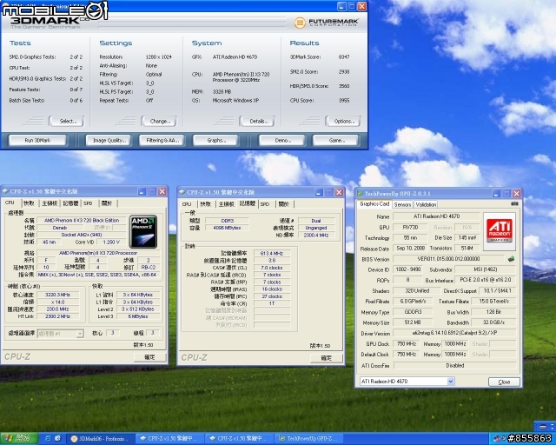Screen dimensions: 556x445
Task: Click the left CPU-Z window's title bar icon
Action: [5, 191]
